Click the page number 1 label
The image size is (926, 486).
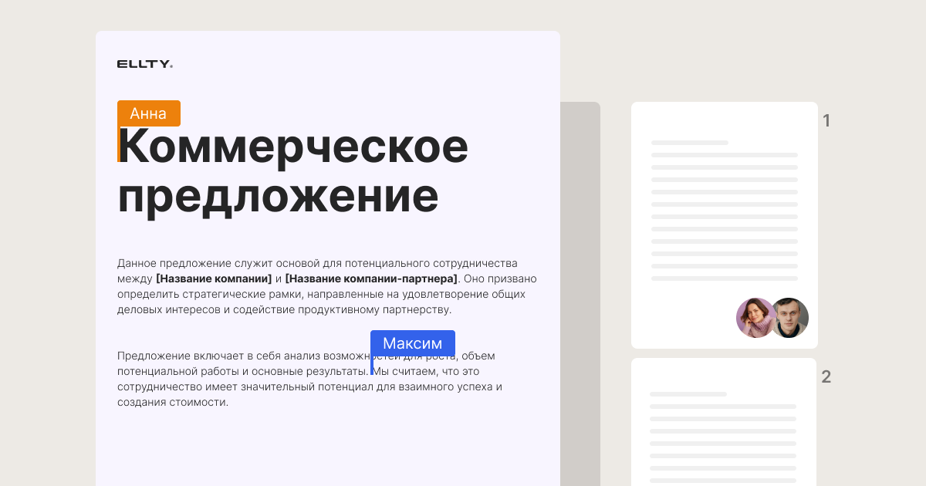click(x=826, y=121)
